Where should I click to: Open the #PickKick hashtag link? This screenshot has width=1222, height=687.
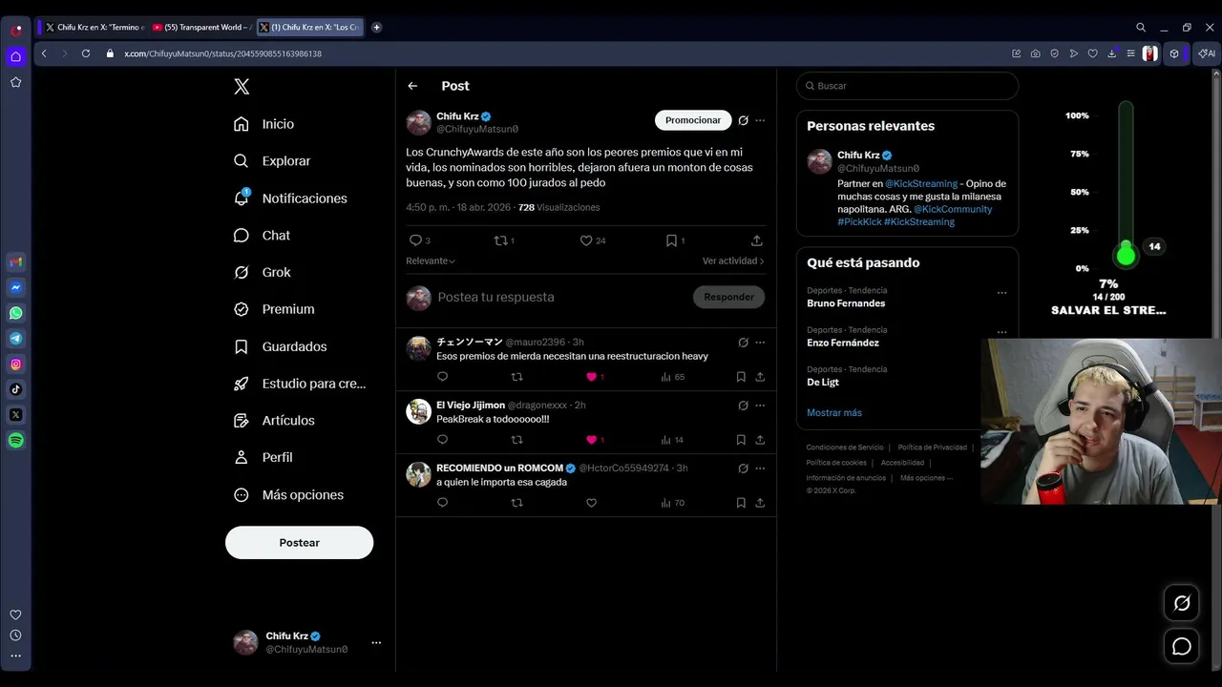[x=859, y=221]
